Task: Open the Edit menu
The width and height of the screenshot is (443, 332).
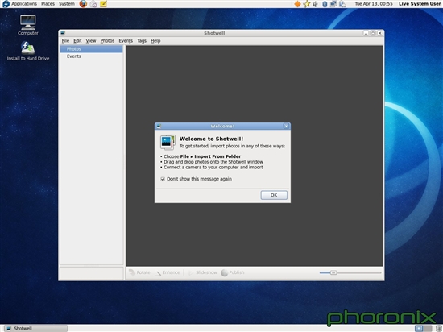Action: (77, 40)
